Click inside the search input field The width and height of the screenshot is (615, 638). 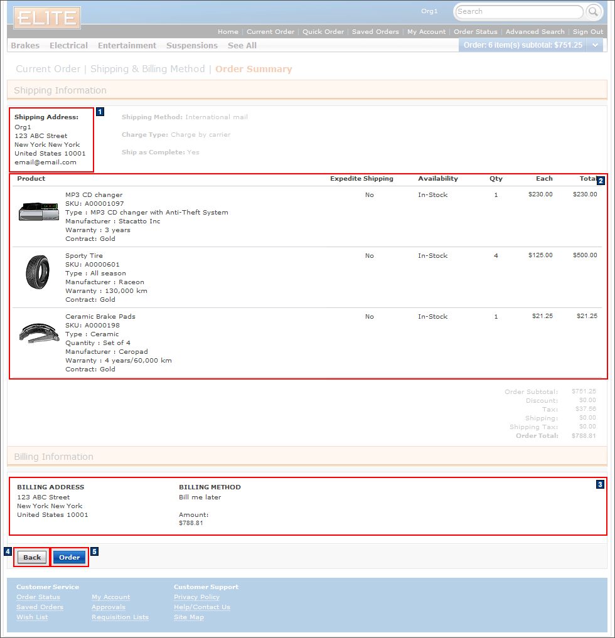[x=518, y=12]
